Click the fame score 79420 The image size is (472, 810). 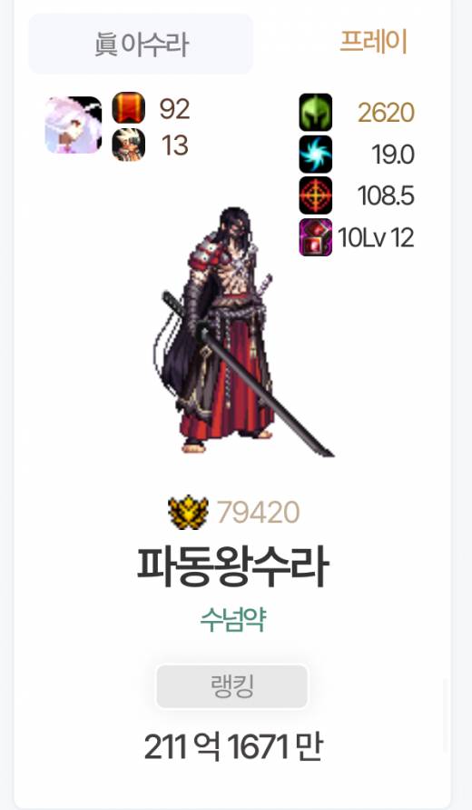pyautogui.click(x=258, y=513)
